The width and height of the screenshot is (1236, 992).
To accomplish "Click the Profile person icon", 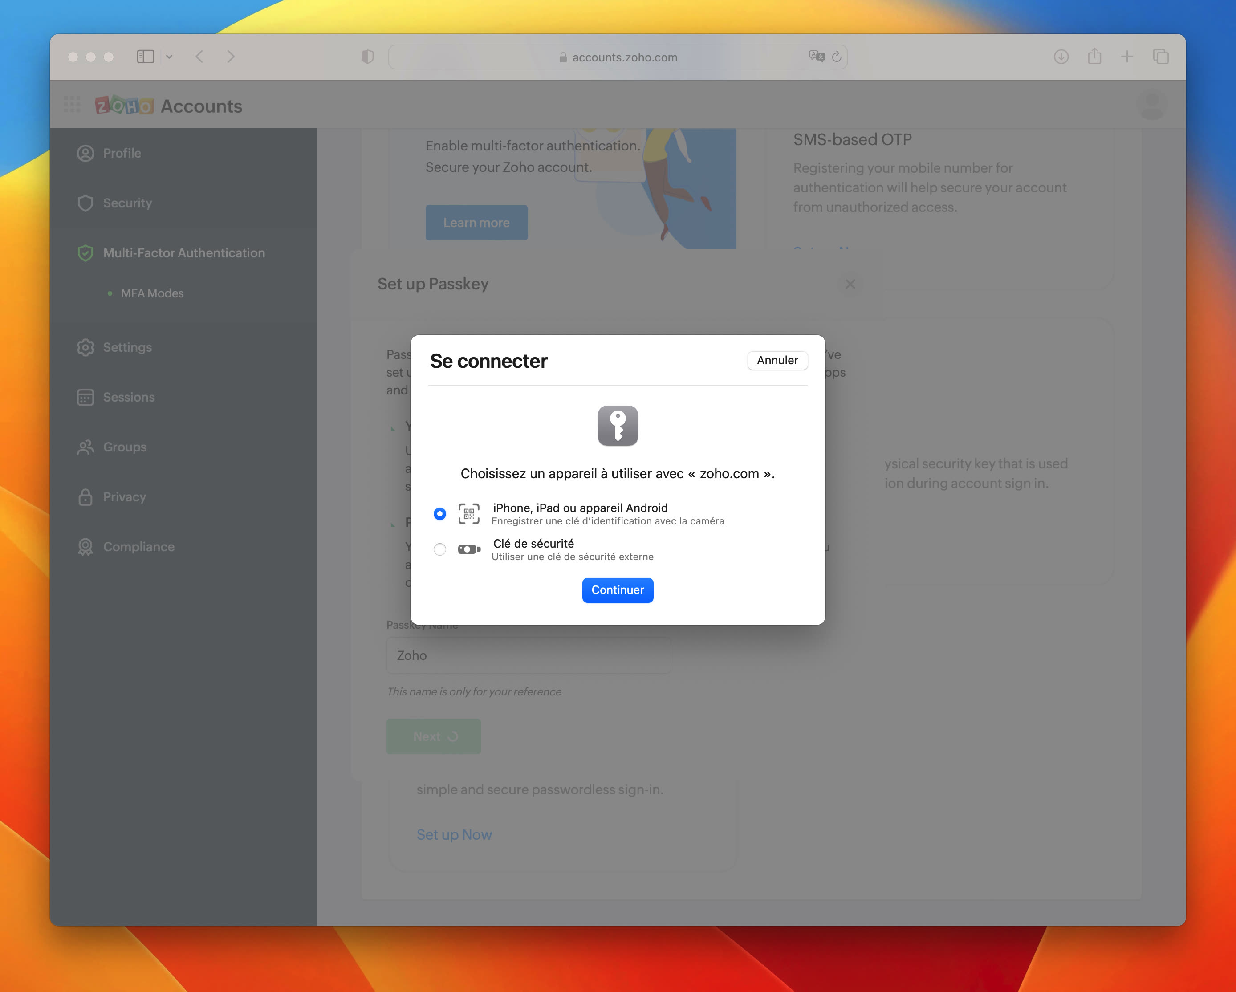I will 85,153.
